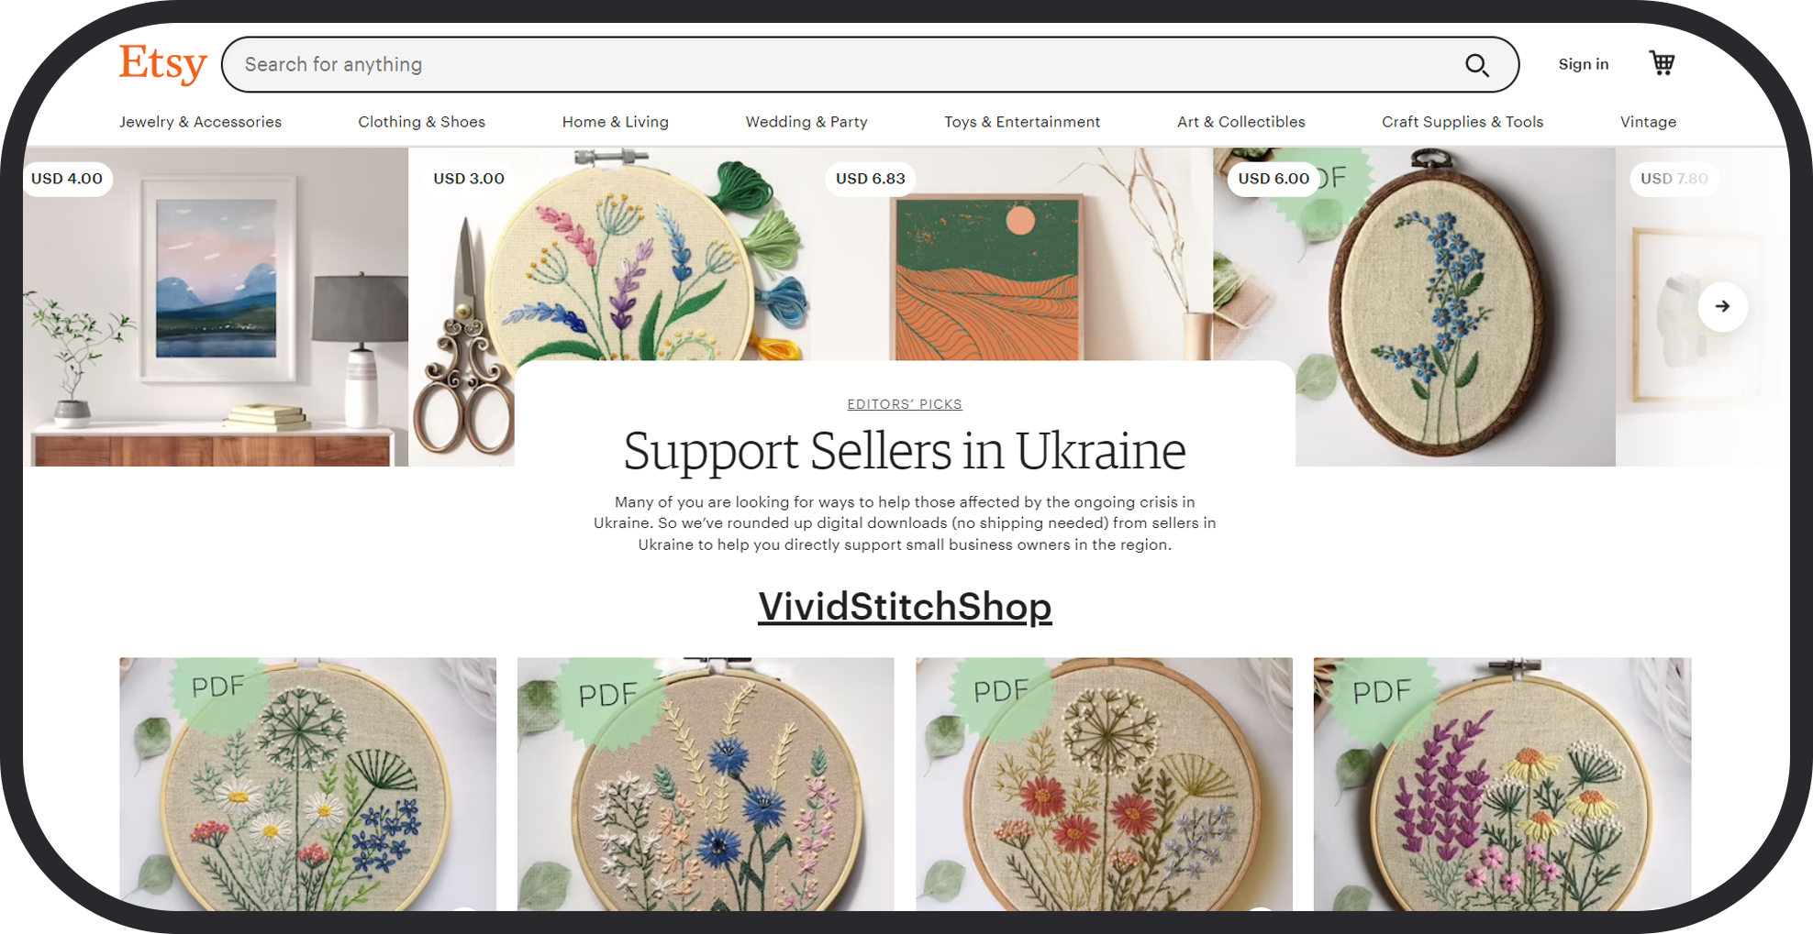
Task: Click the search magnifier icon
Action: click(x=1476, y=65)
